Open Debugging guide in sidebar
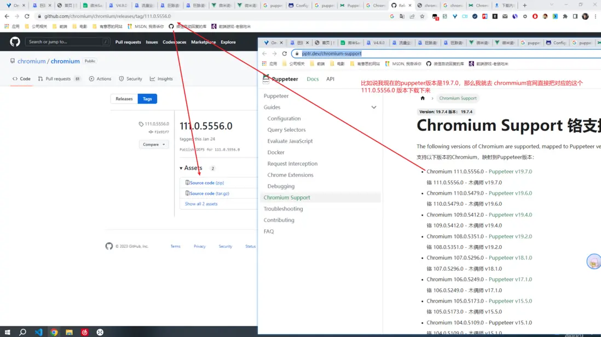The height and width of the screenshot is (337, 601). pyautogui.click(x=281, y=186)
